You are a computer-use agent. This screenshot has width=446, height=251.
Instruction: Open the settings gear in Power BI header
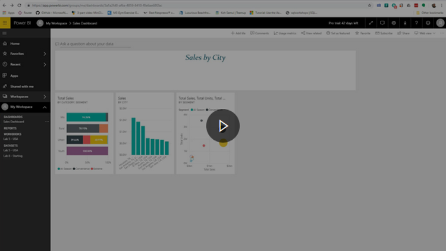click(394, 23)
